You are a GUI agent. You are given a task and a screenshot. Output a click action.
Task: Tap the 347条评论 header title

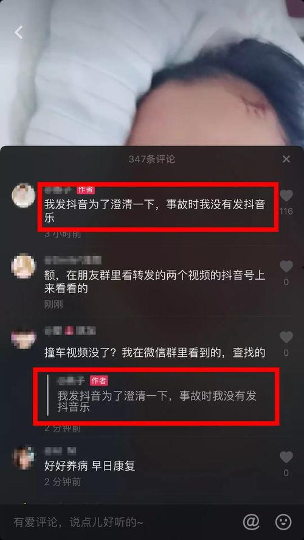click(151, 159)
